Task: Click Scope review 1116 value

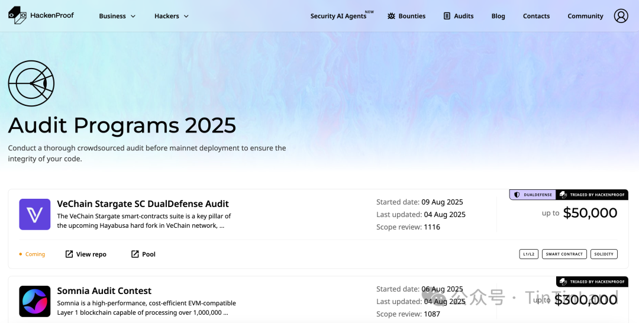Action: pos(431,227)
